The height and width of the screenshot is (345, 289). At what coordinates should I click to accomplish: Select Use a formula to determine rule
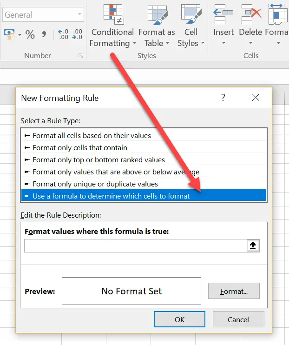point(144,196)
